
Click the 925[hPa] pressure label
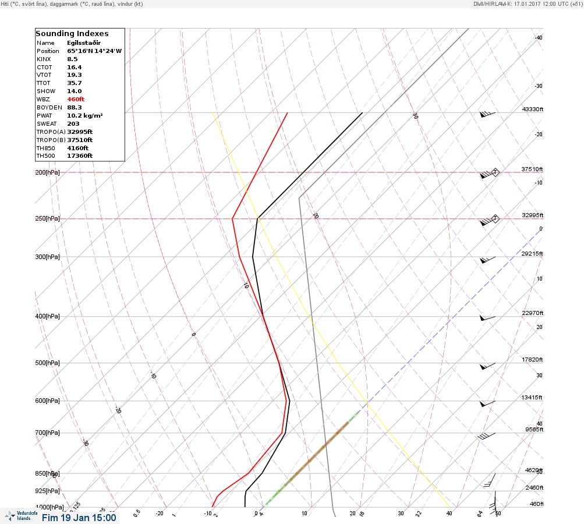pyautogui.click(x=47, y=491)
